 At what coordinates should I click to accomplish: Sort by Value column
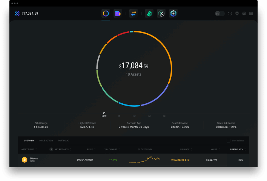point(215,149)
